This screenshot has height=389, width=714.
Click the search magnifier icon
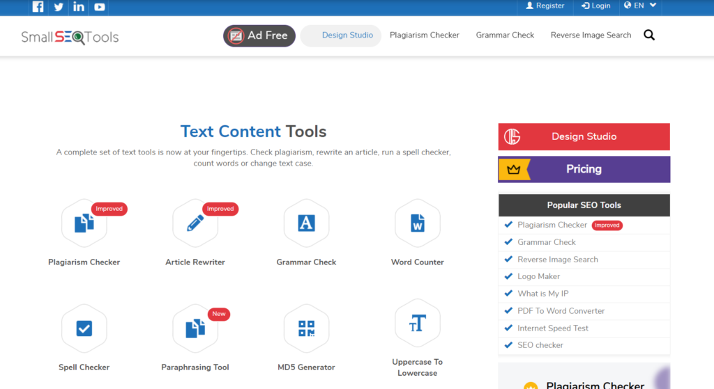(x=649, y=35)
